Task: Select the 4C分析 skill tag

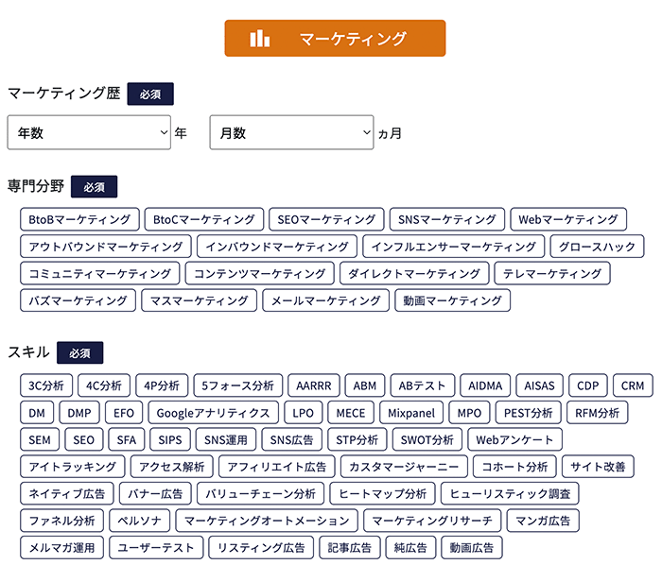Action: [x=104, y=385]
